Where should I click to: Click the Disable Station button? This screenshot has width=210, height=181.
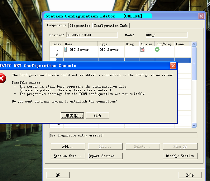180,156
